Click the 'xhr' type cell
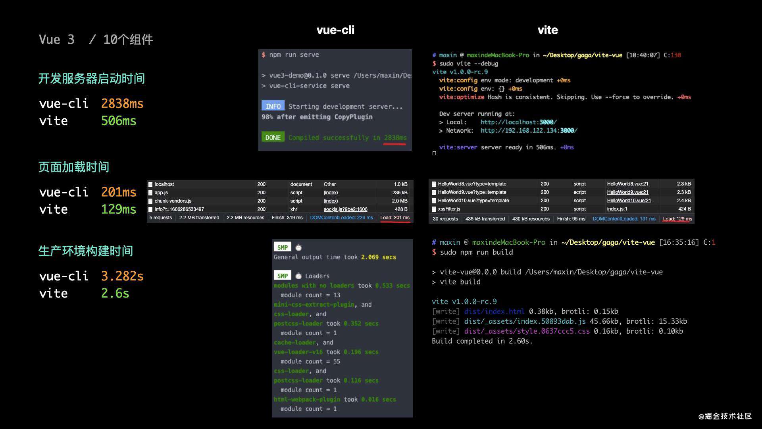The image size is (762, 429). click(x=294, y=209)
